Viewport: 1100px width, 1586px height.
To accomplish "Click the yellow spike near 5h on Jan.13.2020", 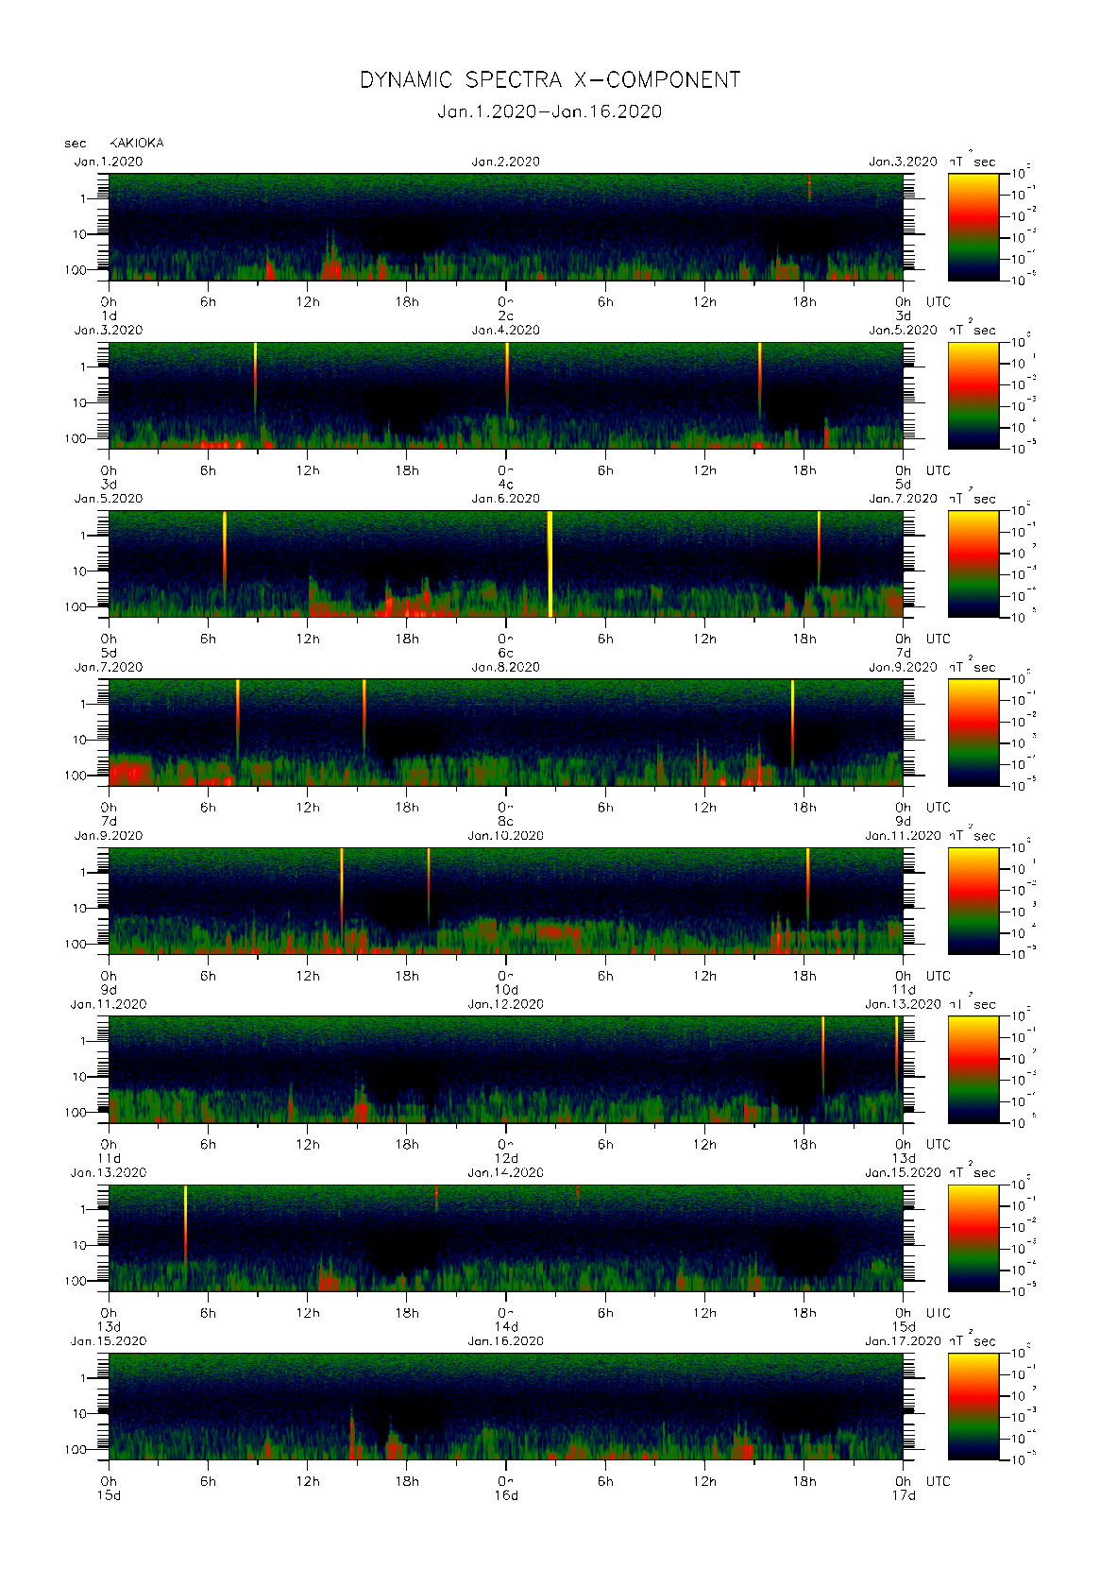I will 185,1223.
